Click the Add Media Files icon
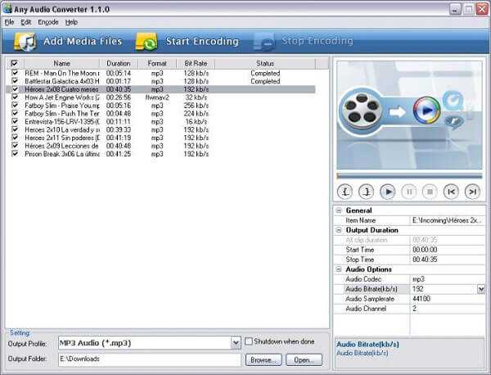The width and height of the screenshot is (491, 375). pyautogui.click(x=25, y=42)
